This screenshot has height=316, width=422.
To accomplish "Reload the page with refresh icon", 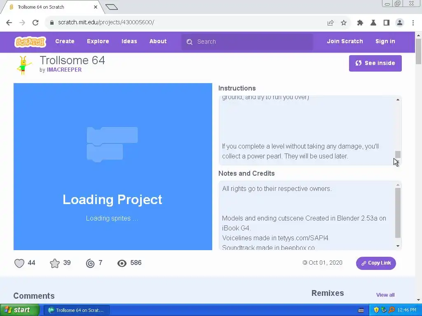I will pos(35,23).
